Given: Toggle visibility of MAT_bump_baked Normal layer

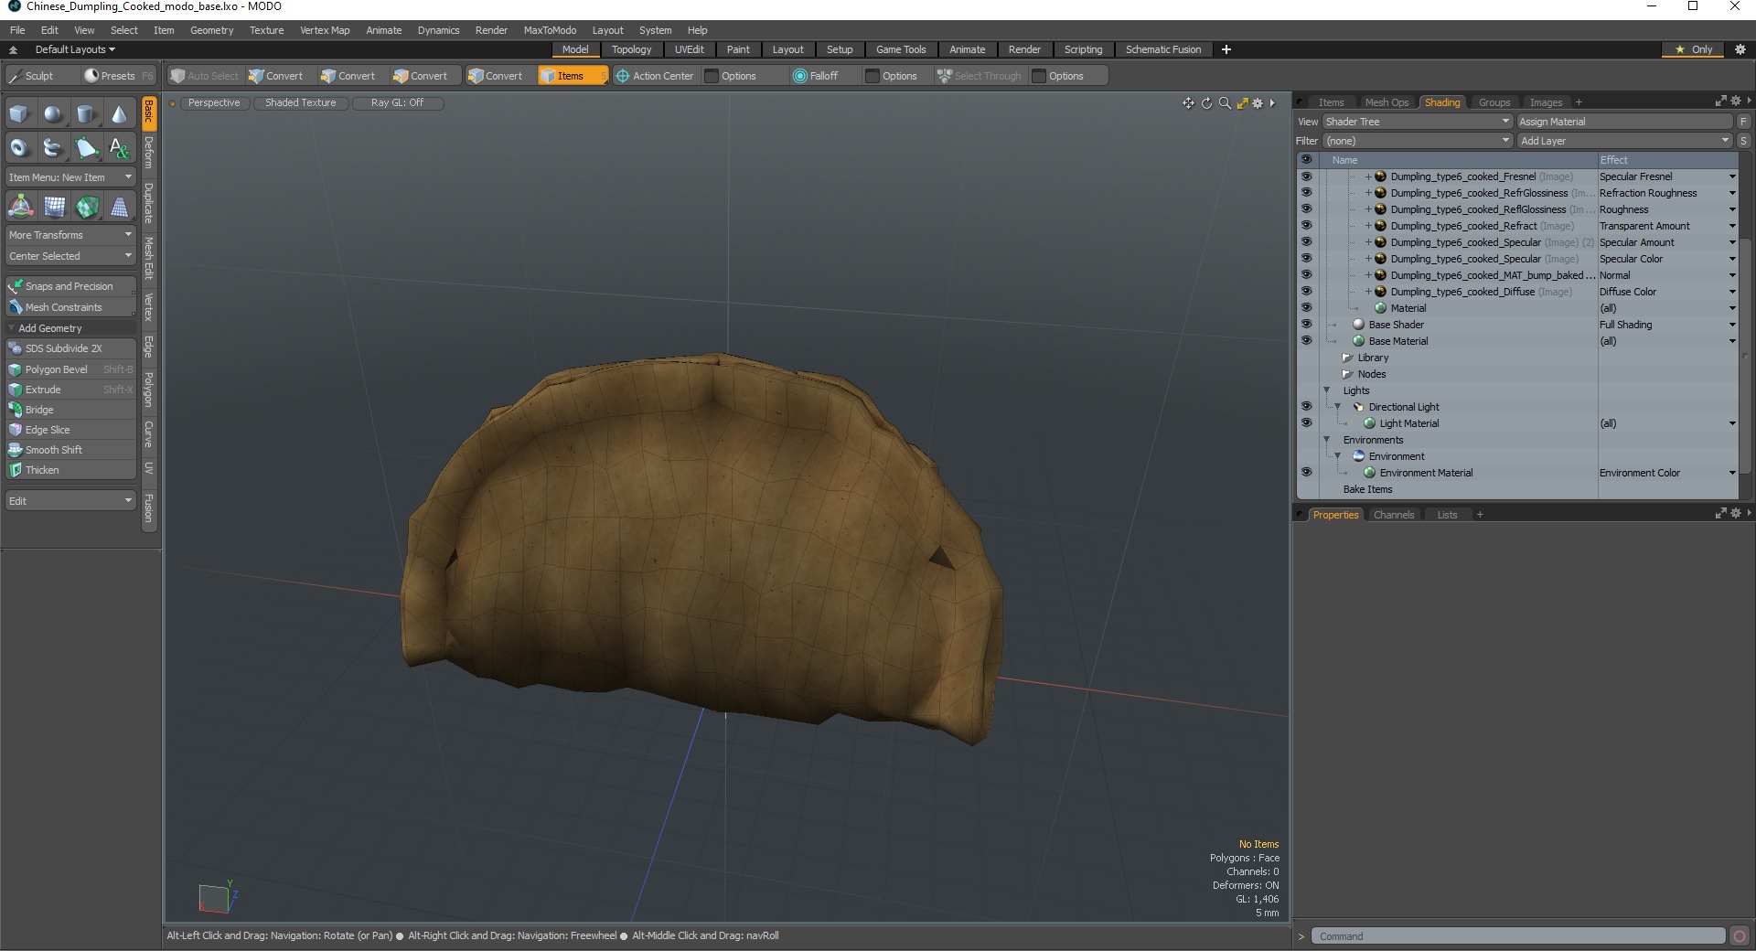Looking at the screenshot, I should pyautogui.click(x=1306, y=275).
